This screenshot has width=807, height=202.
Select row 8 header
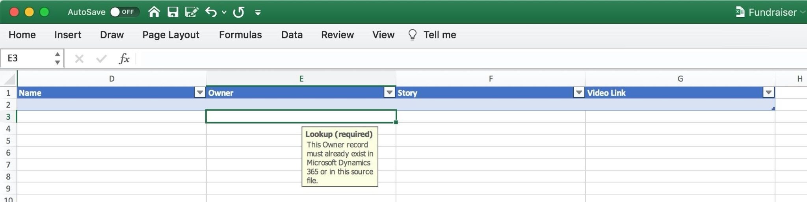click(x=8, y=177)
